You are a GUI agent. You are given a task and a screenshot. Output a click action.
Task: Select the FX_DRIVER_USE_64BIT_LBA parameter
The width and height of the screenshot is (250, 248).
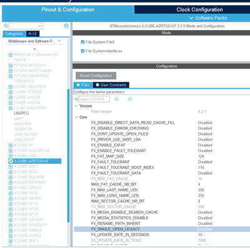(116, 139)
